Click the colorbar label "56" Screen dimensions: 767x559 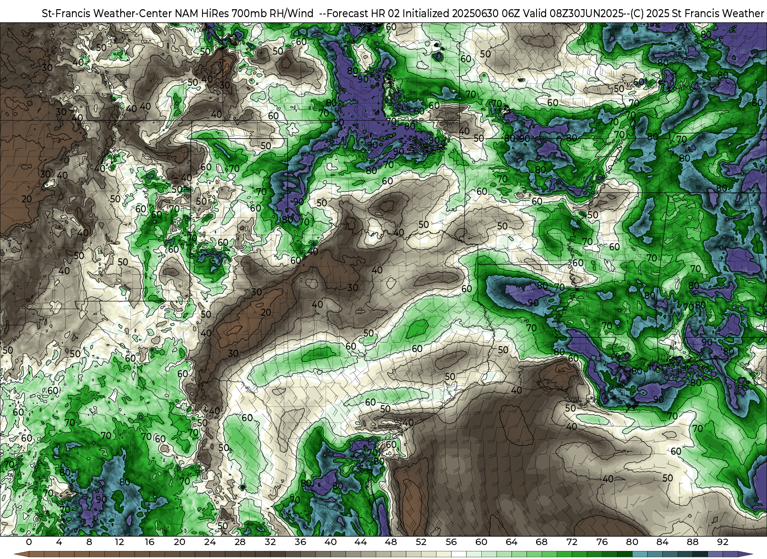(451, 542)
